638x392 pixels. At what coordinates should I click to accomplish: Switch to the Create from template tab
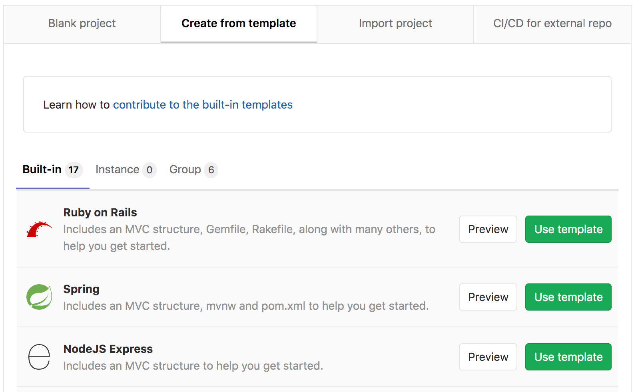238,24
